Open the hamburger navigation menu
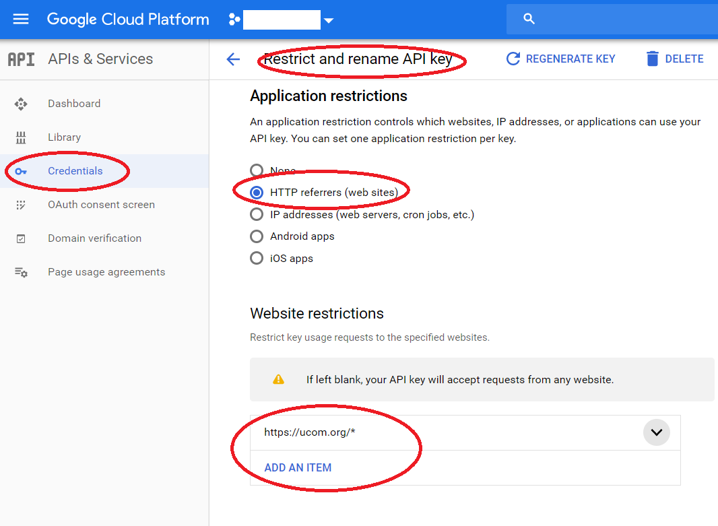This screenshot has width=718, height=526. pos(21,20)
